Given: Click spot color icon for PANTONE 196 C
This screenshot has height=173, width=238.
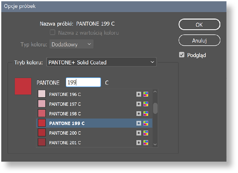Looking at the screenshot, I should click(139, 94).
